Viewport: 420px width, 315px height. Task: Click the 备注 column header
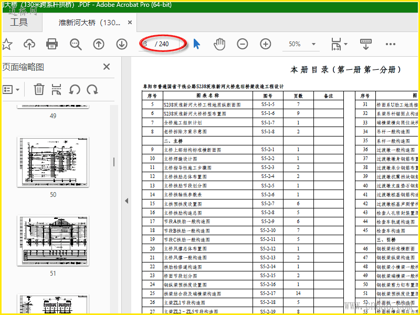click(329, 96)
